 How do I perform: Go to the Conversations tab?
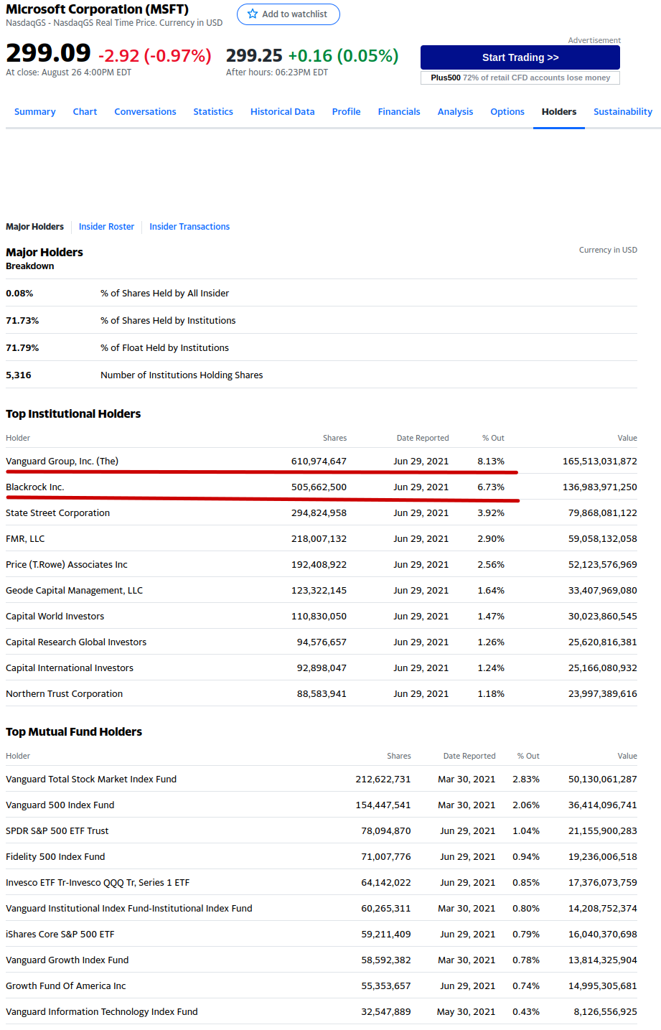click(145, 112)
